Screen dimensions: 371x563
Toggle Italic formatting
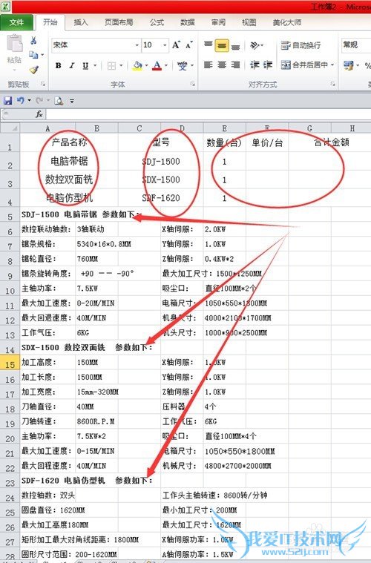pos(72,65)
